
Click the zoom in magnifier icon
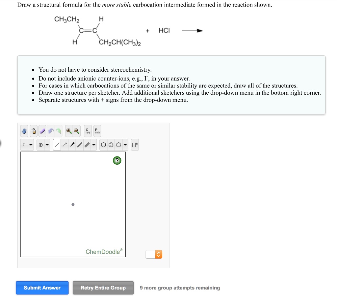pos(68,131)
